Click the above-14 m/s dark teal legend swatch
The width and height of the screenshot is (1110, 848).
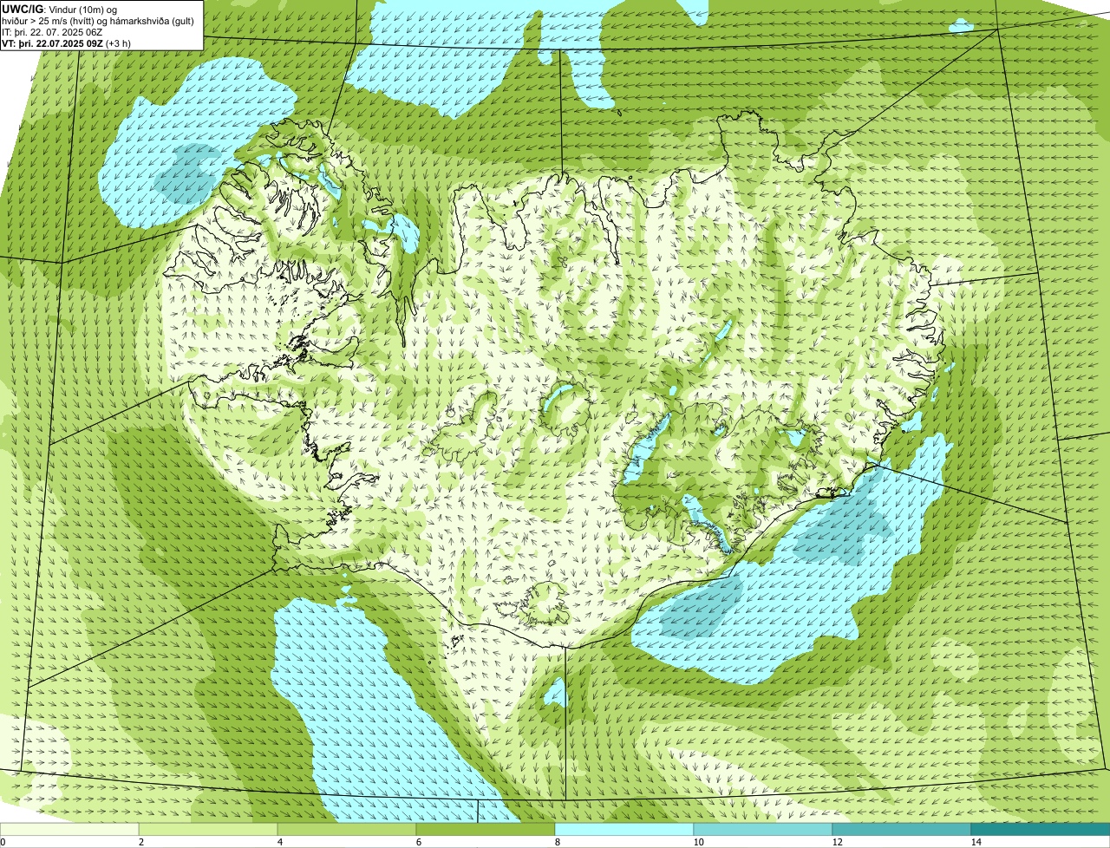[x=1041, y=829]
